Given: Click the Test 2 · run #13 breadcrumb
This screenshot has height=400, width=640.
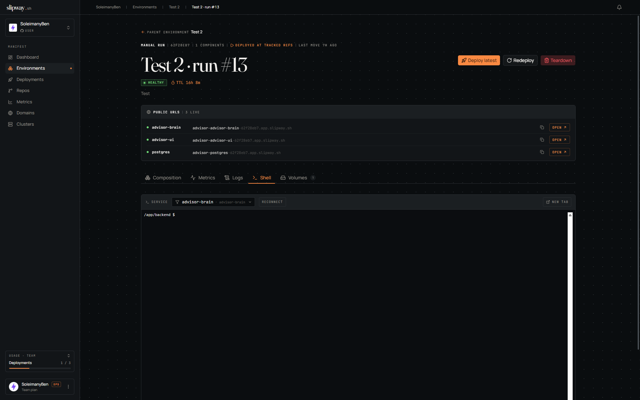Looking at the screenshot, I should pos(205,7).
